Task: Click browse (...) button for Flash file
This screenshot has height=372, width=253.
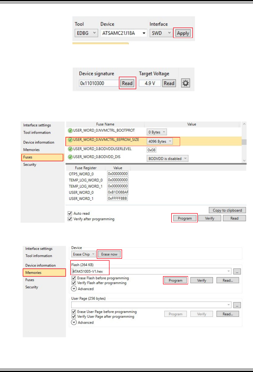Action: point(237,272)
